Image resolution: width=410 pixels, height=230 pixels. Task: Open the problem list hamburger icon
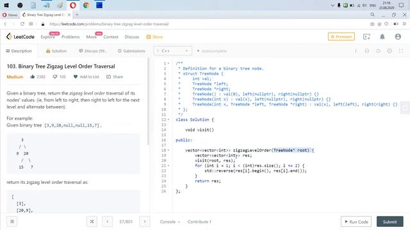(x=12, y=222)
